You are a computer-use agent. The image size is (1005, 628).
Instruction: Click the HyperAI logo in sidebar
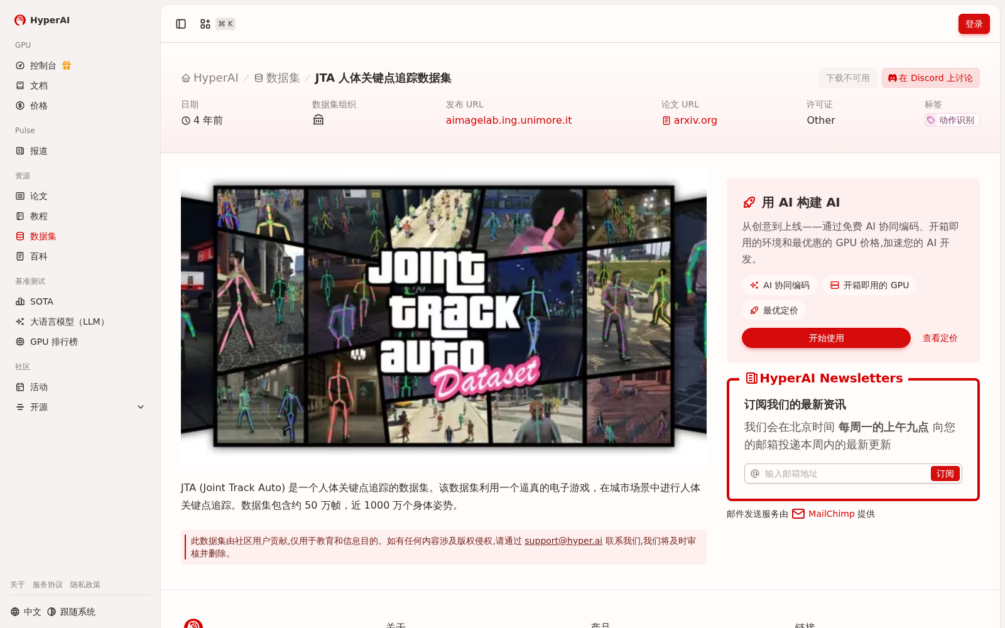(x=42, y=20)
